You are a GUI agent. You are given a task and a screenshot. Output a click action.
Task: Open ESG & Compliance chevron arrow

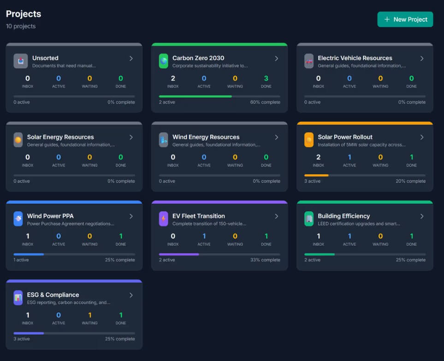point(131,296)
